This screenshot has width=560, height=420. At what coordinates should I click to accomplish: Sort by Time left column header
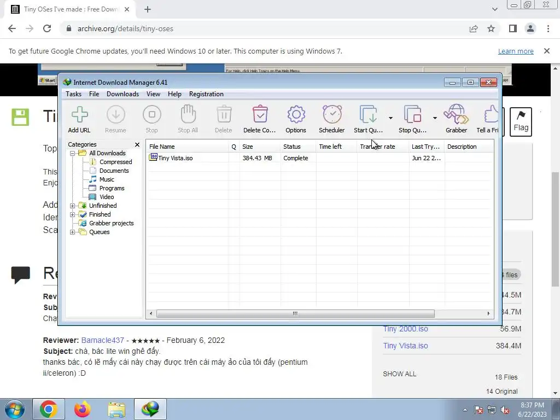click(336, 147)
